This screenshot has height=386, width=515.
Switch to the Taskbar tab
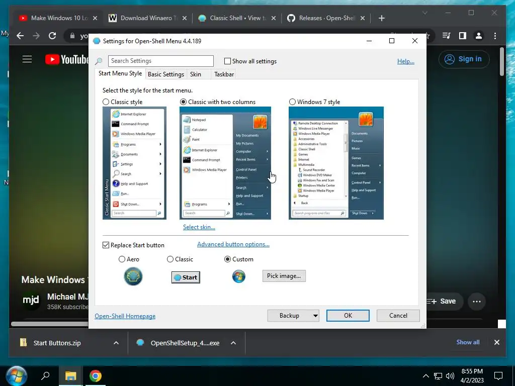(224, 74)
